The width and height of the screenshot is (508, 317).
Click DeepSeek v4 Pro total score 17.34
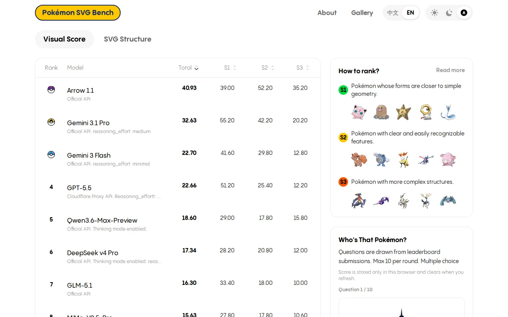click(x=189, y=250)
